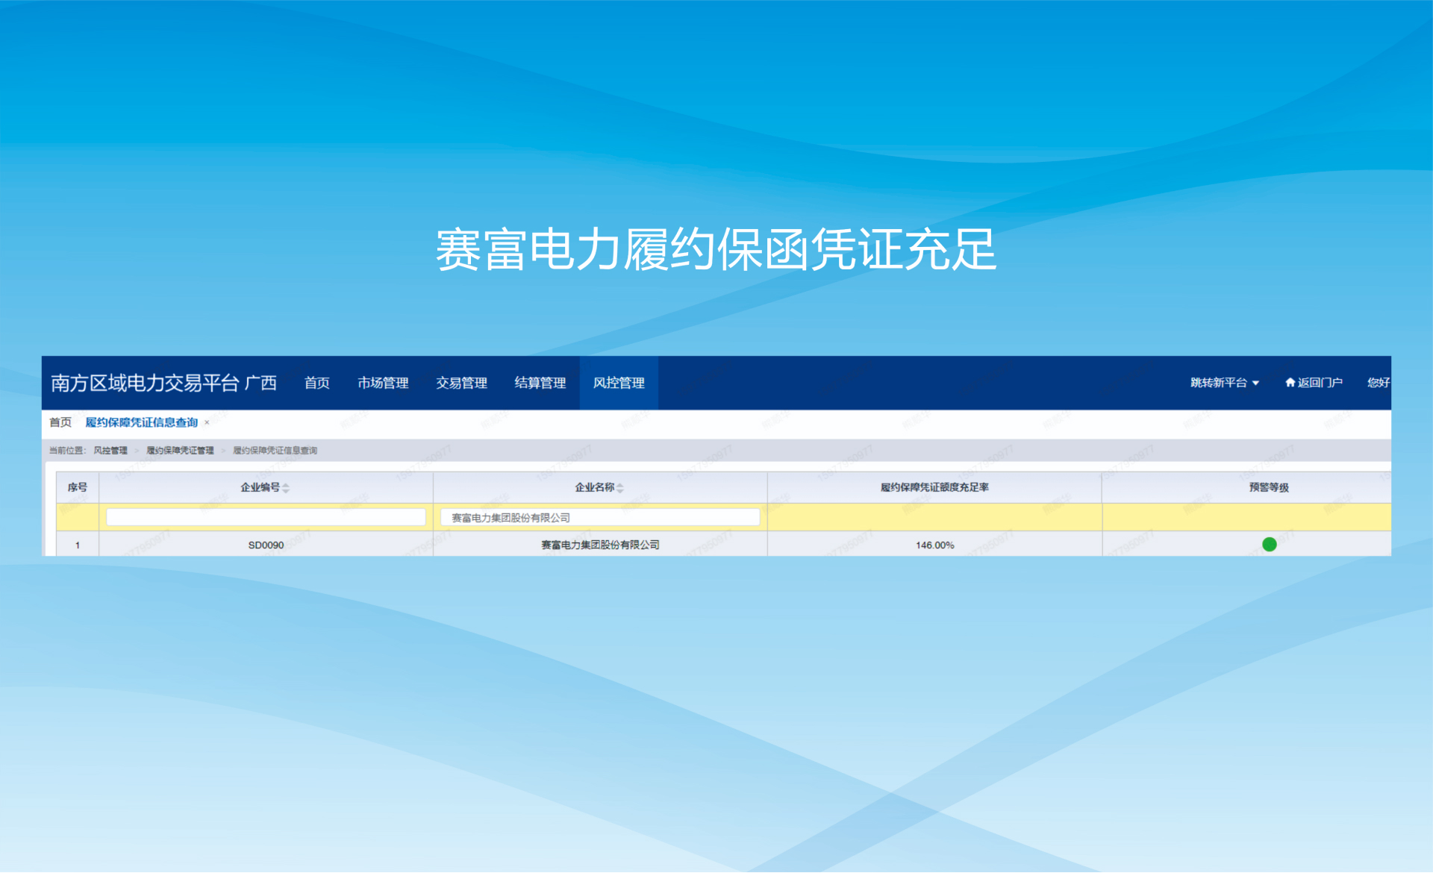Click the 返回门户 link text
Viewport: 1433px width, 873px height.
click(1320, 383)
